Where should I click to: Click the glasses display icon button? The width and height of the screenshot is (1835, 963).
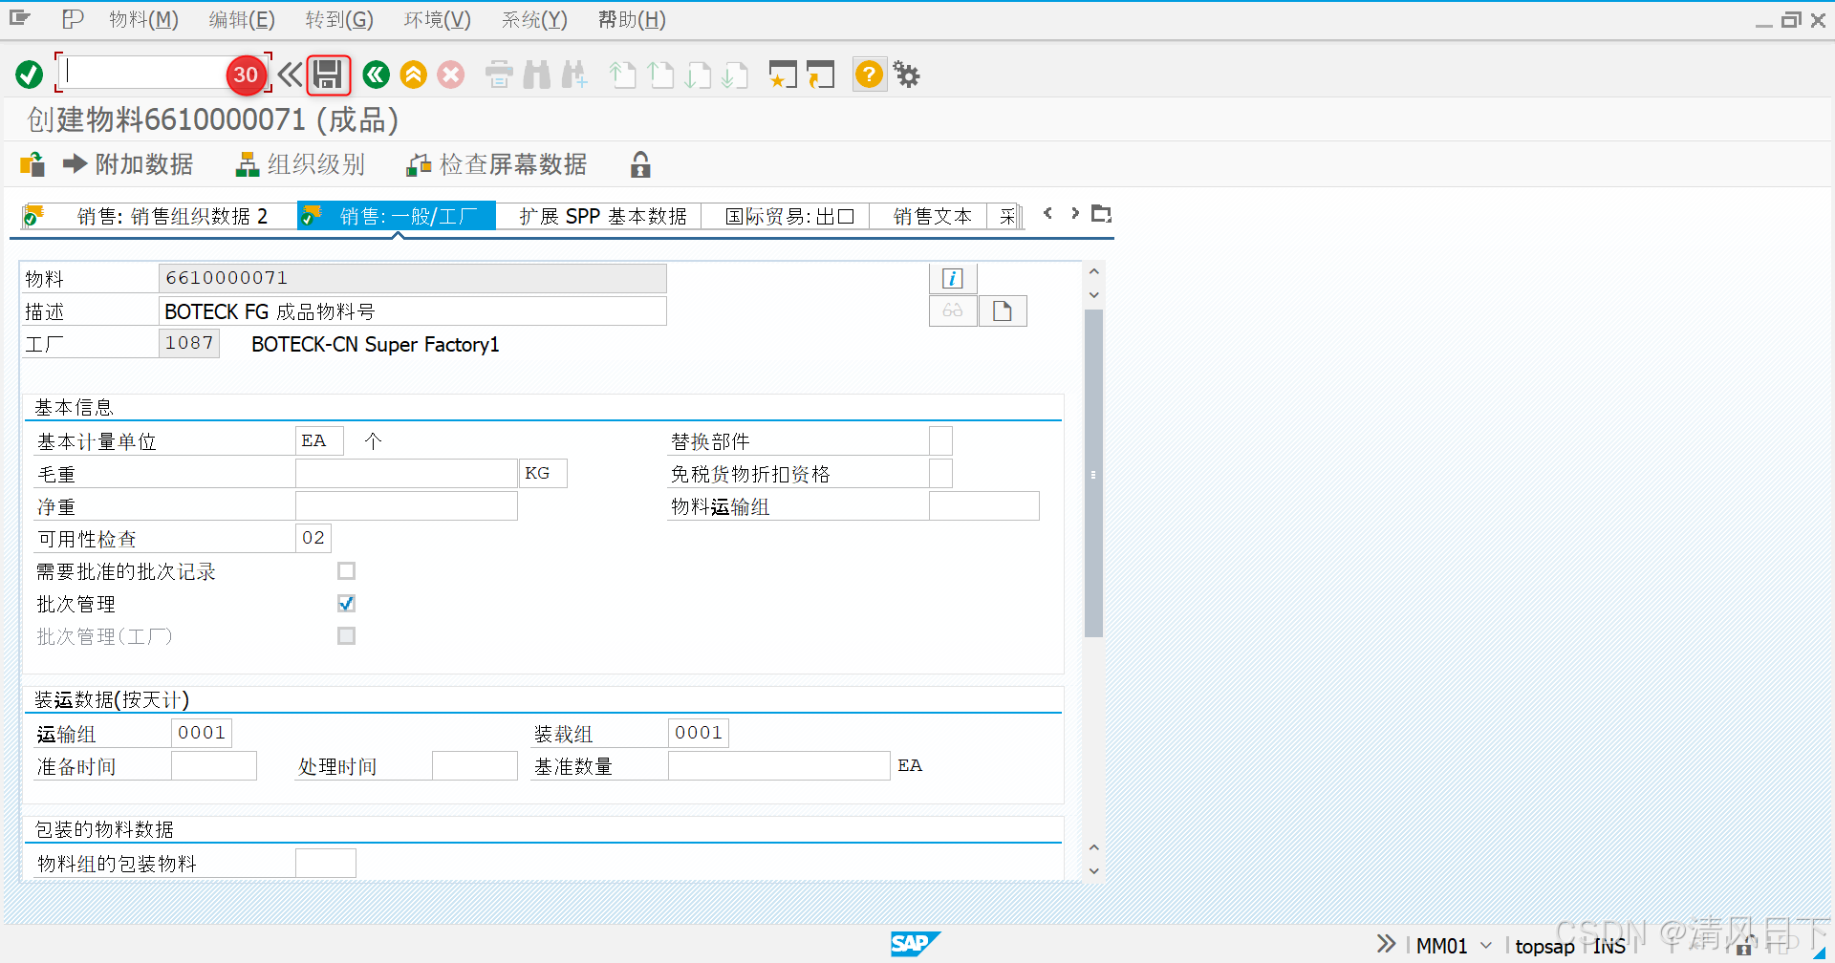(953, 310)
